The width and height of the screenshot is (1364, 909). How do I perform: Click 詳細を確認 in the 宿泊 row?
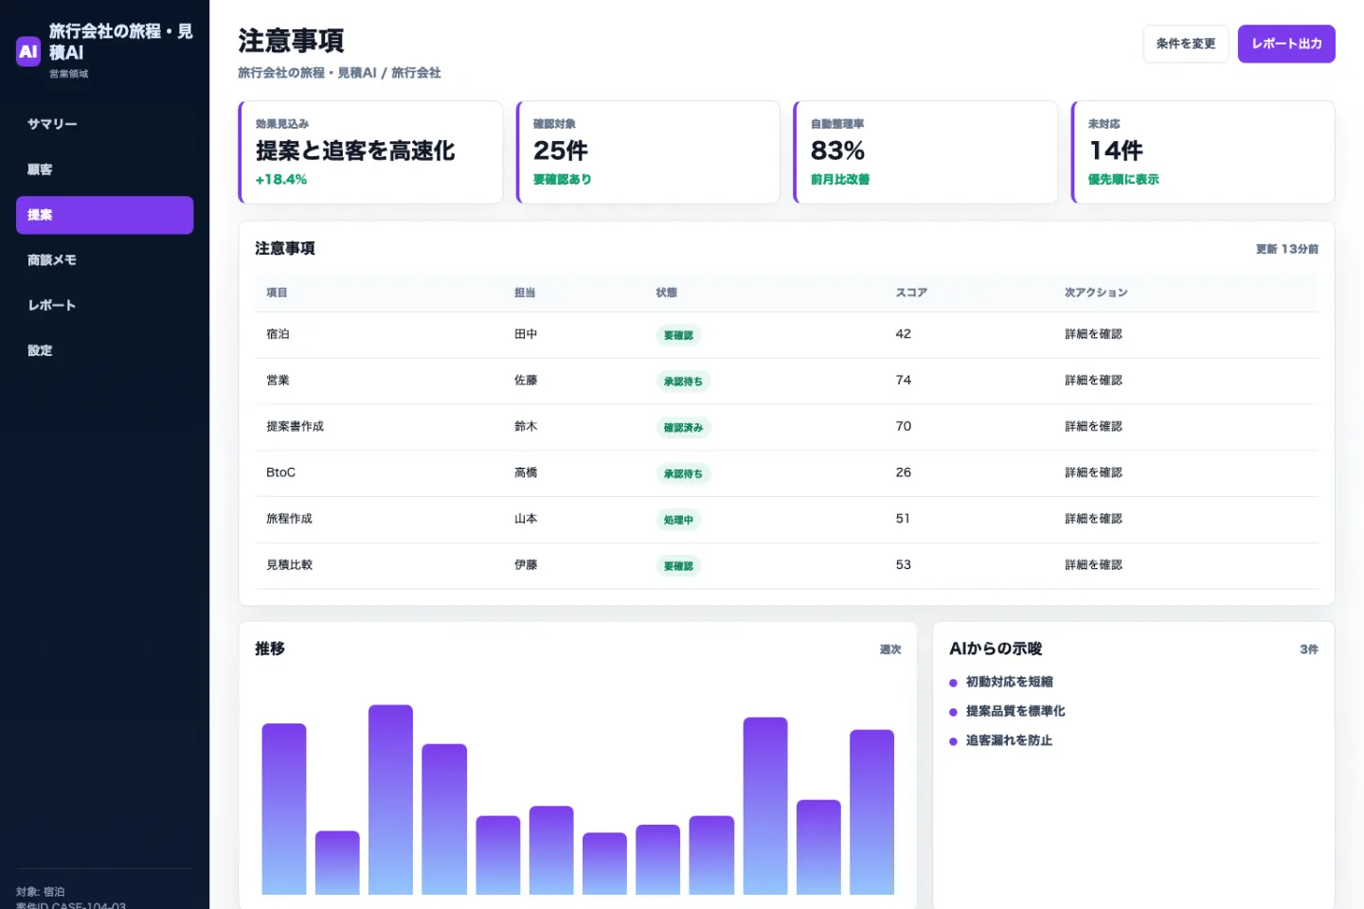coord(1093,334)
